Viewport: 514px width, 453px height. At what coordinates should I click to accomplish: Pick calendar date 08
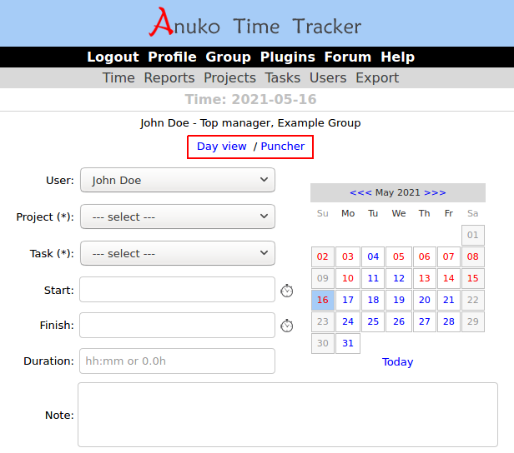472,256
